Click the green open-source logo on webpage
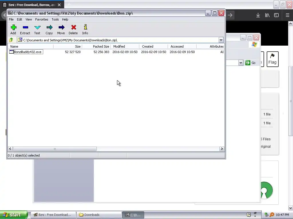The height and width of the screenshot is (219, 293). point(266,190)
